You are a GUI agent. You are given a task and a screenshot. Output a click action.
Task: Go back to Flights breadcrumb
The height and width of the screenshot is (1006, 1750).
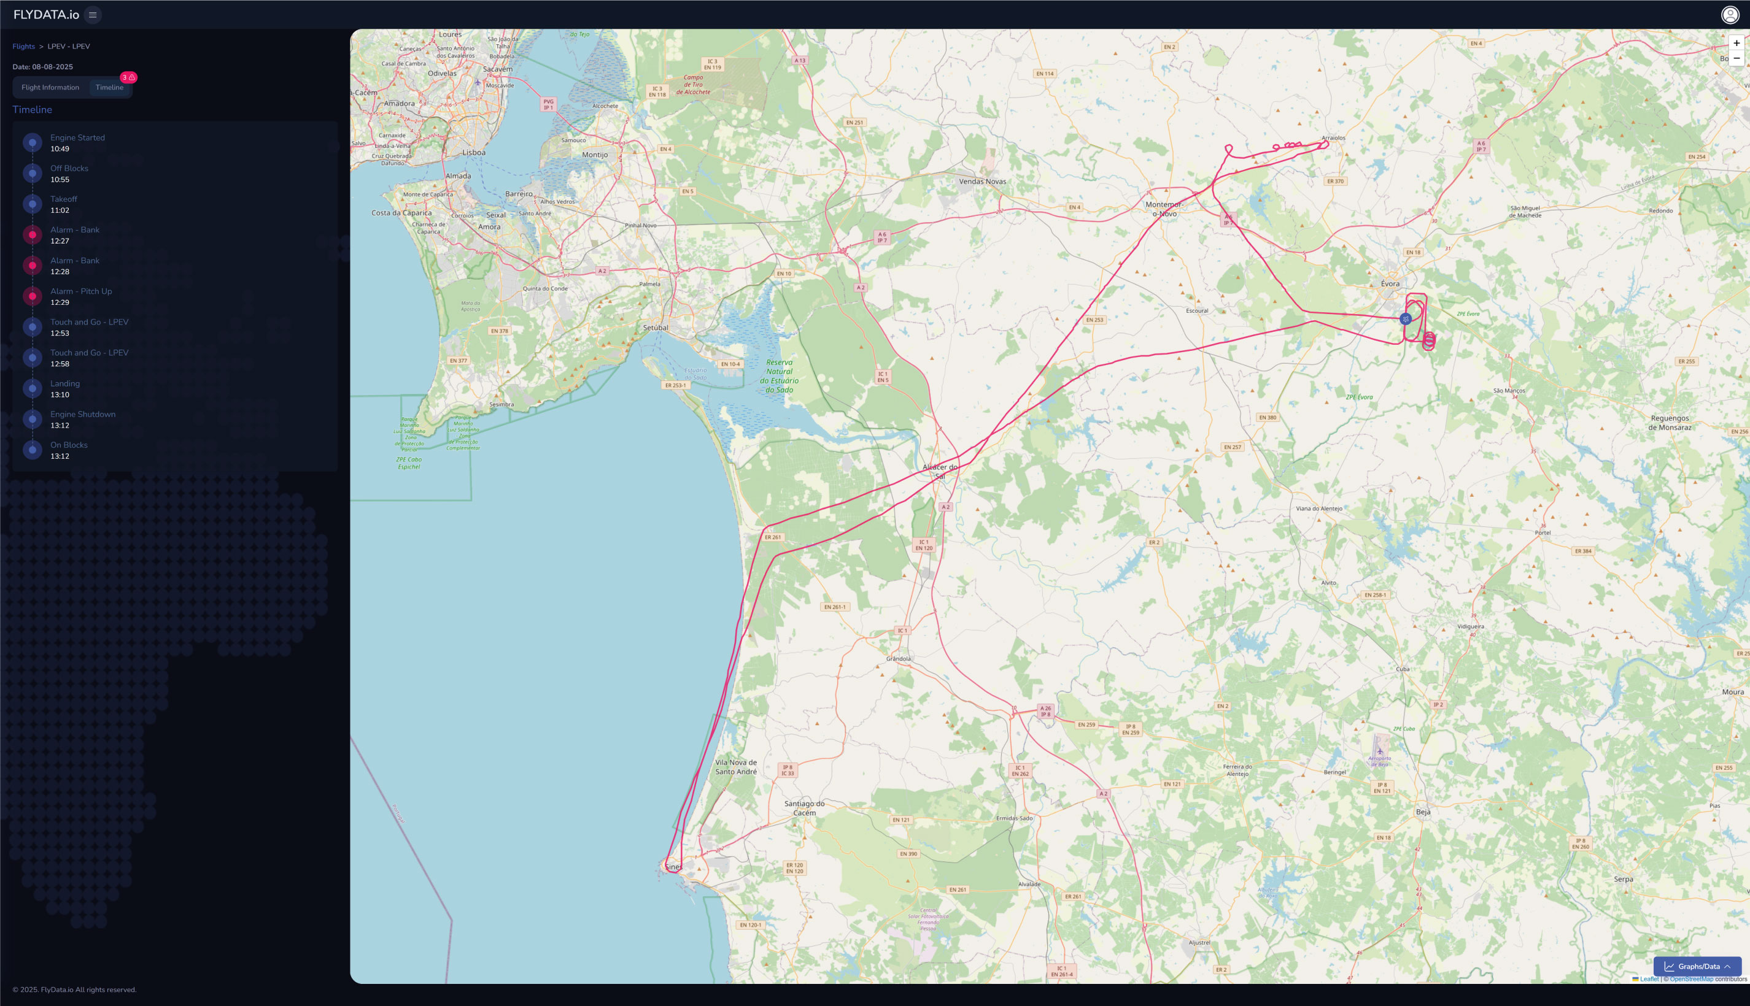click(x=23, y=46)
